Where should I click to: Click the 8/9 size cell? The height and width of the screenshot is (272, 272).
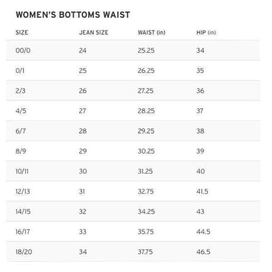[x=21, y=151]
